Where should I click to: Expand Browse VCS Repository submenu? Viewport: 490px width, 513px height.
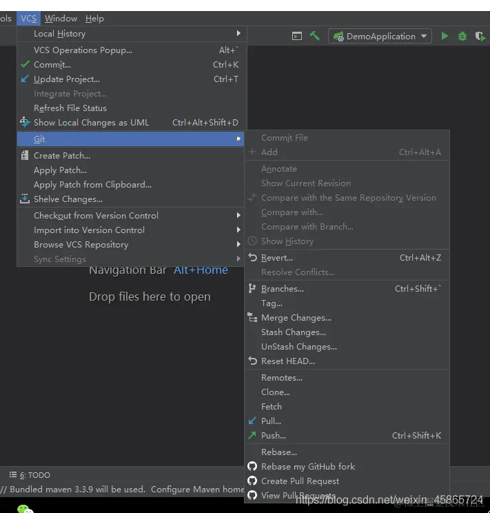tap(131, 244)
